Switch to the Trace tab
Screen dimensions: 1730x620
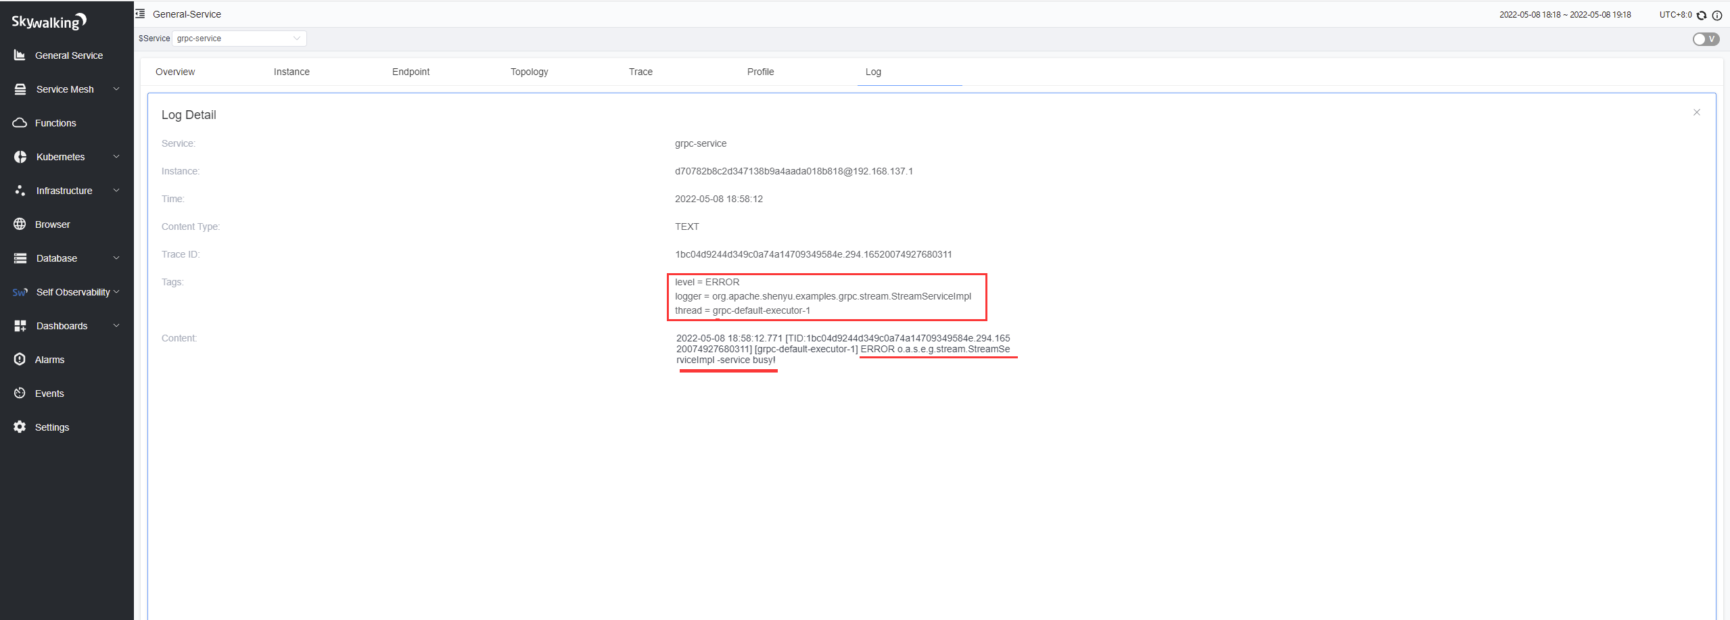click(640, 72)
